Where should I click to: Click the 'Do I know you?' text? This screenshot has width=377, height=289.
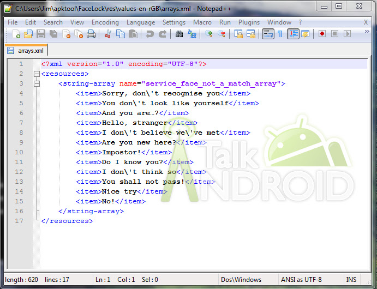133,162
